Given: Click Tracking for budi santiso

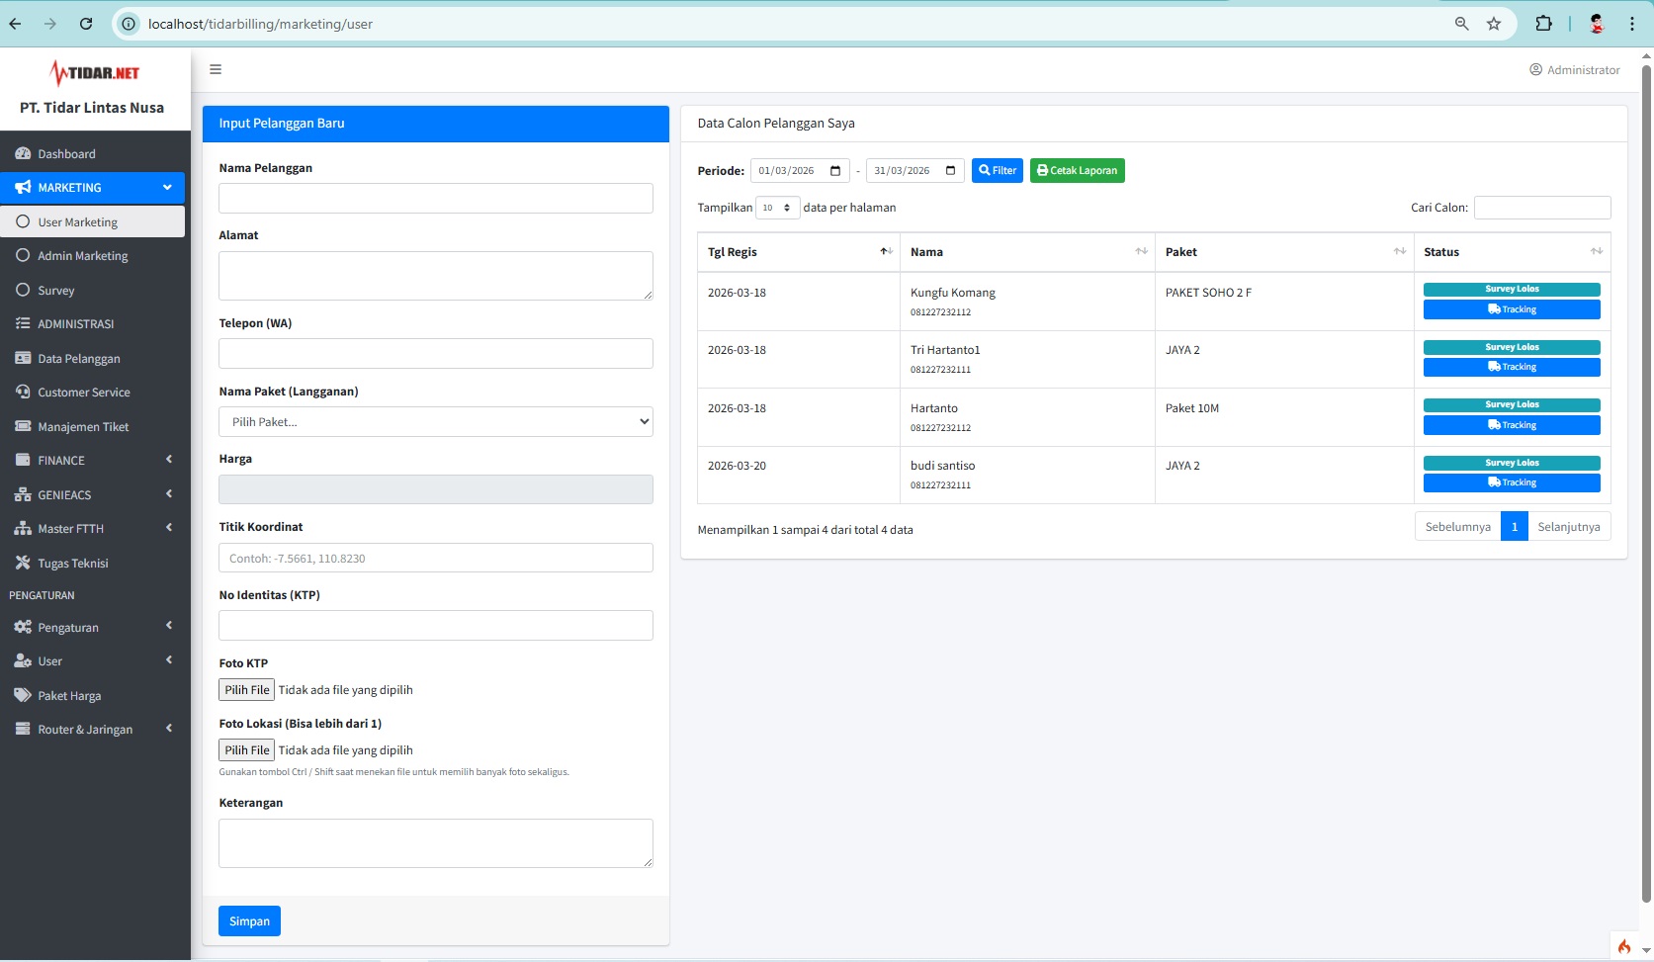Looking at the screenshot, I should pos(1512,482).
